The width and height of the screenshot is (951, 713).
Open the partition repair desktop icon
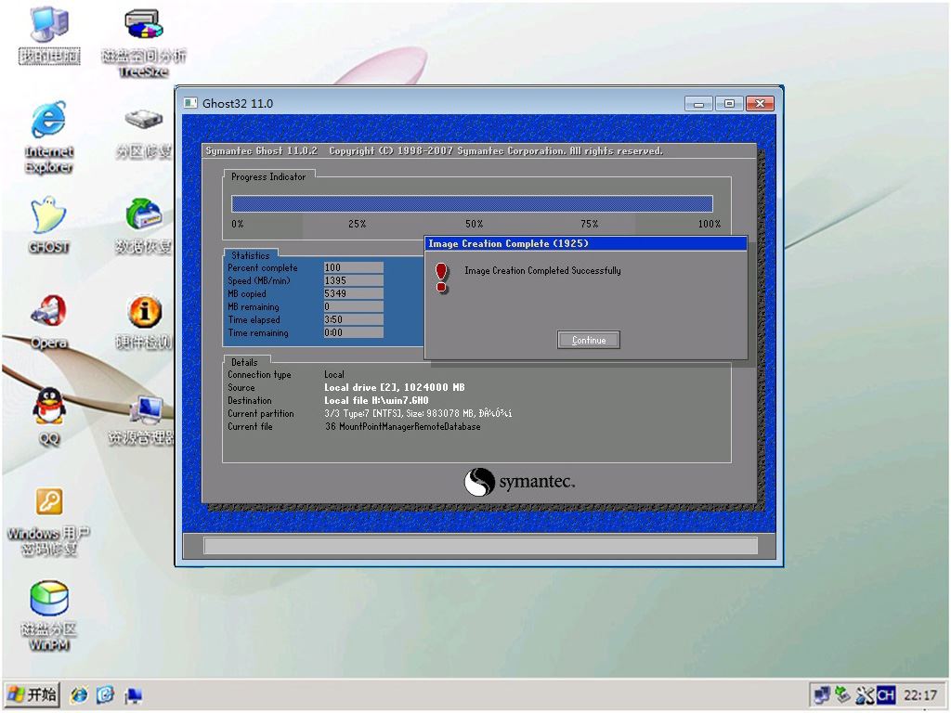[144, 134]
